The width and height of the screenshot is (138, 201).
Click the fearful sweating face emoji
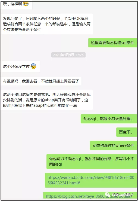pos(33,66)
